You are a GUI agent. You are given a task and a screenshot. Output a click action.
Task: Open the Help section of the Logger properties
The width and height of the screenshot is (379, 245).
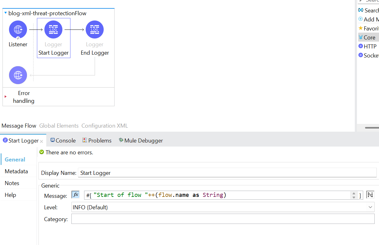[10, 195]
